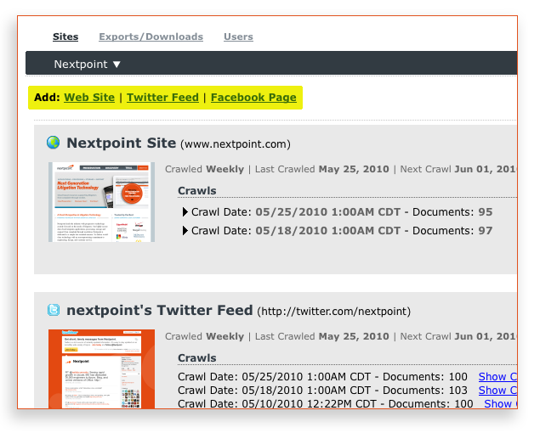Add a new Web Site
Image resolution: width=540 pixels, height=433 pixels.
click(89, 98)
